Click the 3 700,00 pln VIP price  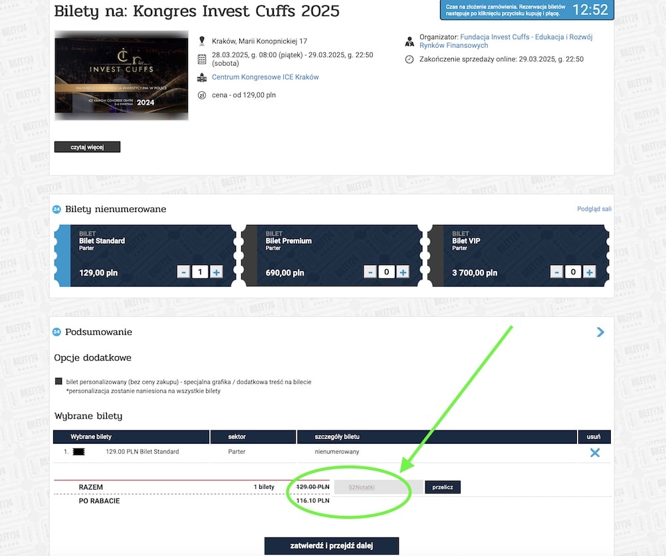click(475, 273)
